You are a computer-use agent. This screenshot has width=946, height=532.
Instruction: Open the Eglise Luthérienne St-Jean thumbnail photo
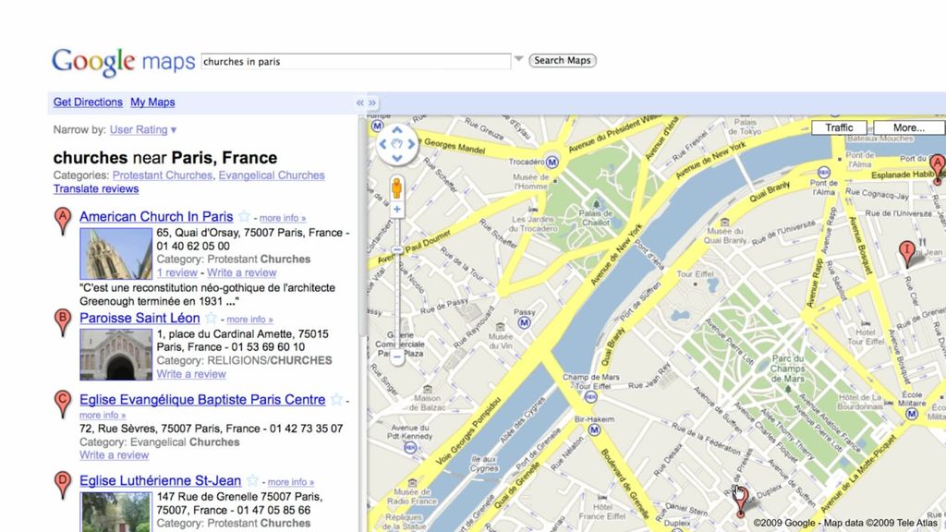click(115, 512)
